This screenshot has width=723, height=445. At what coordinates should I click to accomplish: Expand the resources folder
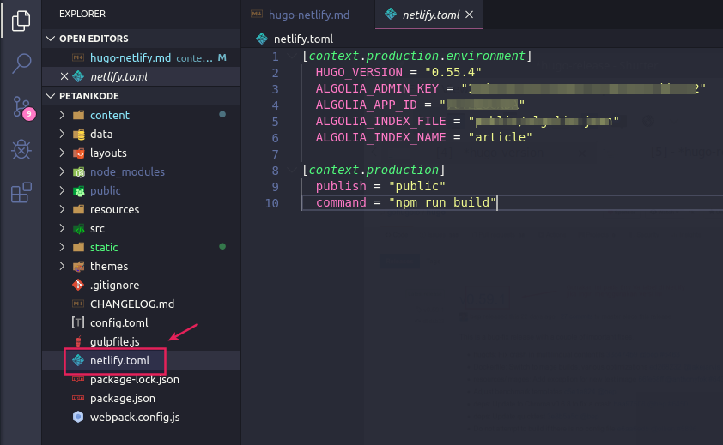click(x=62, y=209)
